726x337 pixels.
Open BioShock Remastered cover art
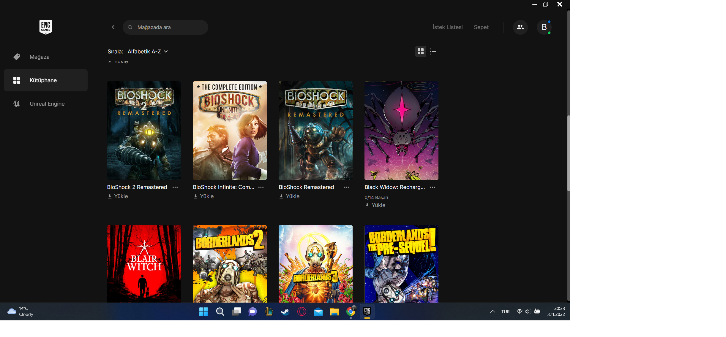point(315,131)
